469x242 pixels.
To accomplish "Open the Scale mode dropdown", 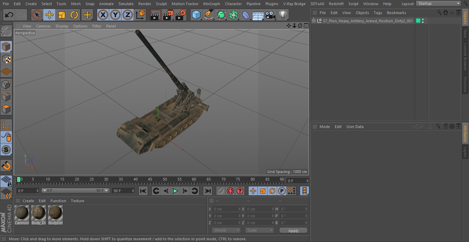I will pyautogui.click(x=260, y=230).
